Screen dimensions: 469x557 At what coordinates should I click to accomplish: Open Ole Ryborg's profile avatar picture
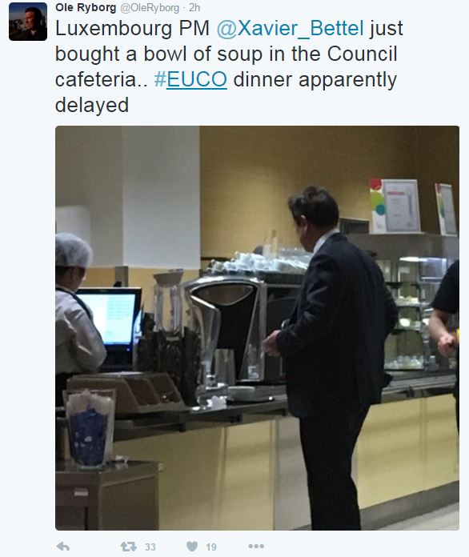[x=28, y=22]
